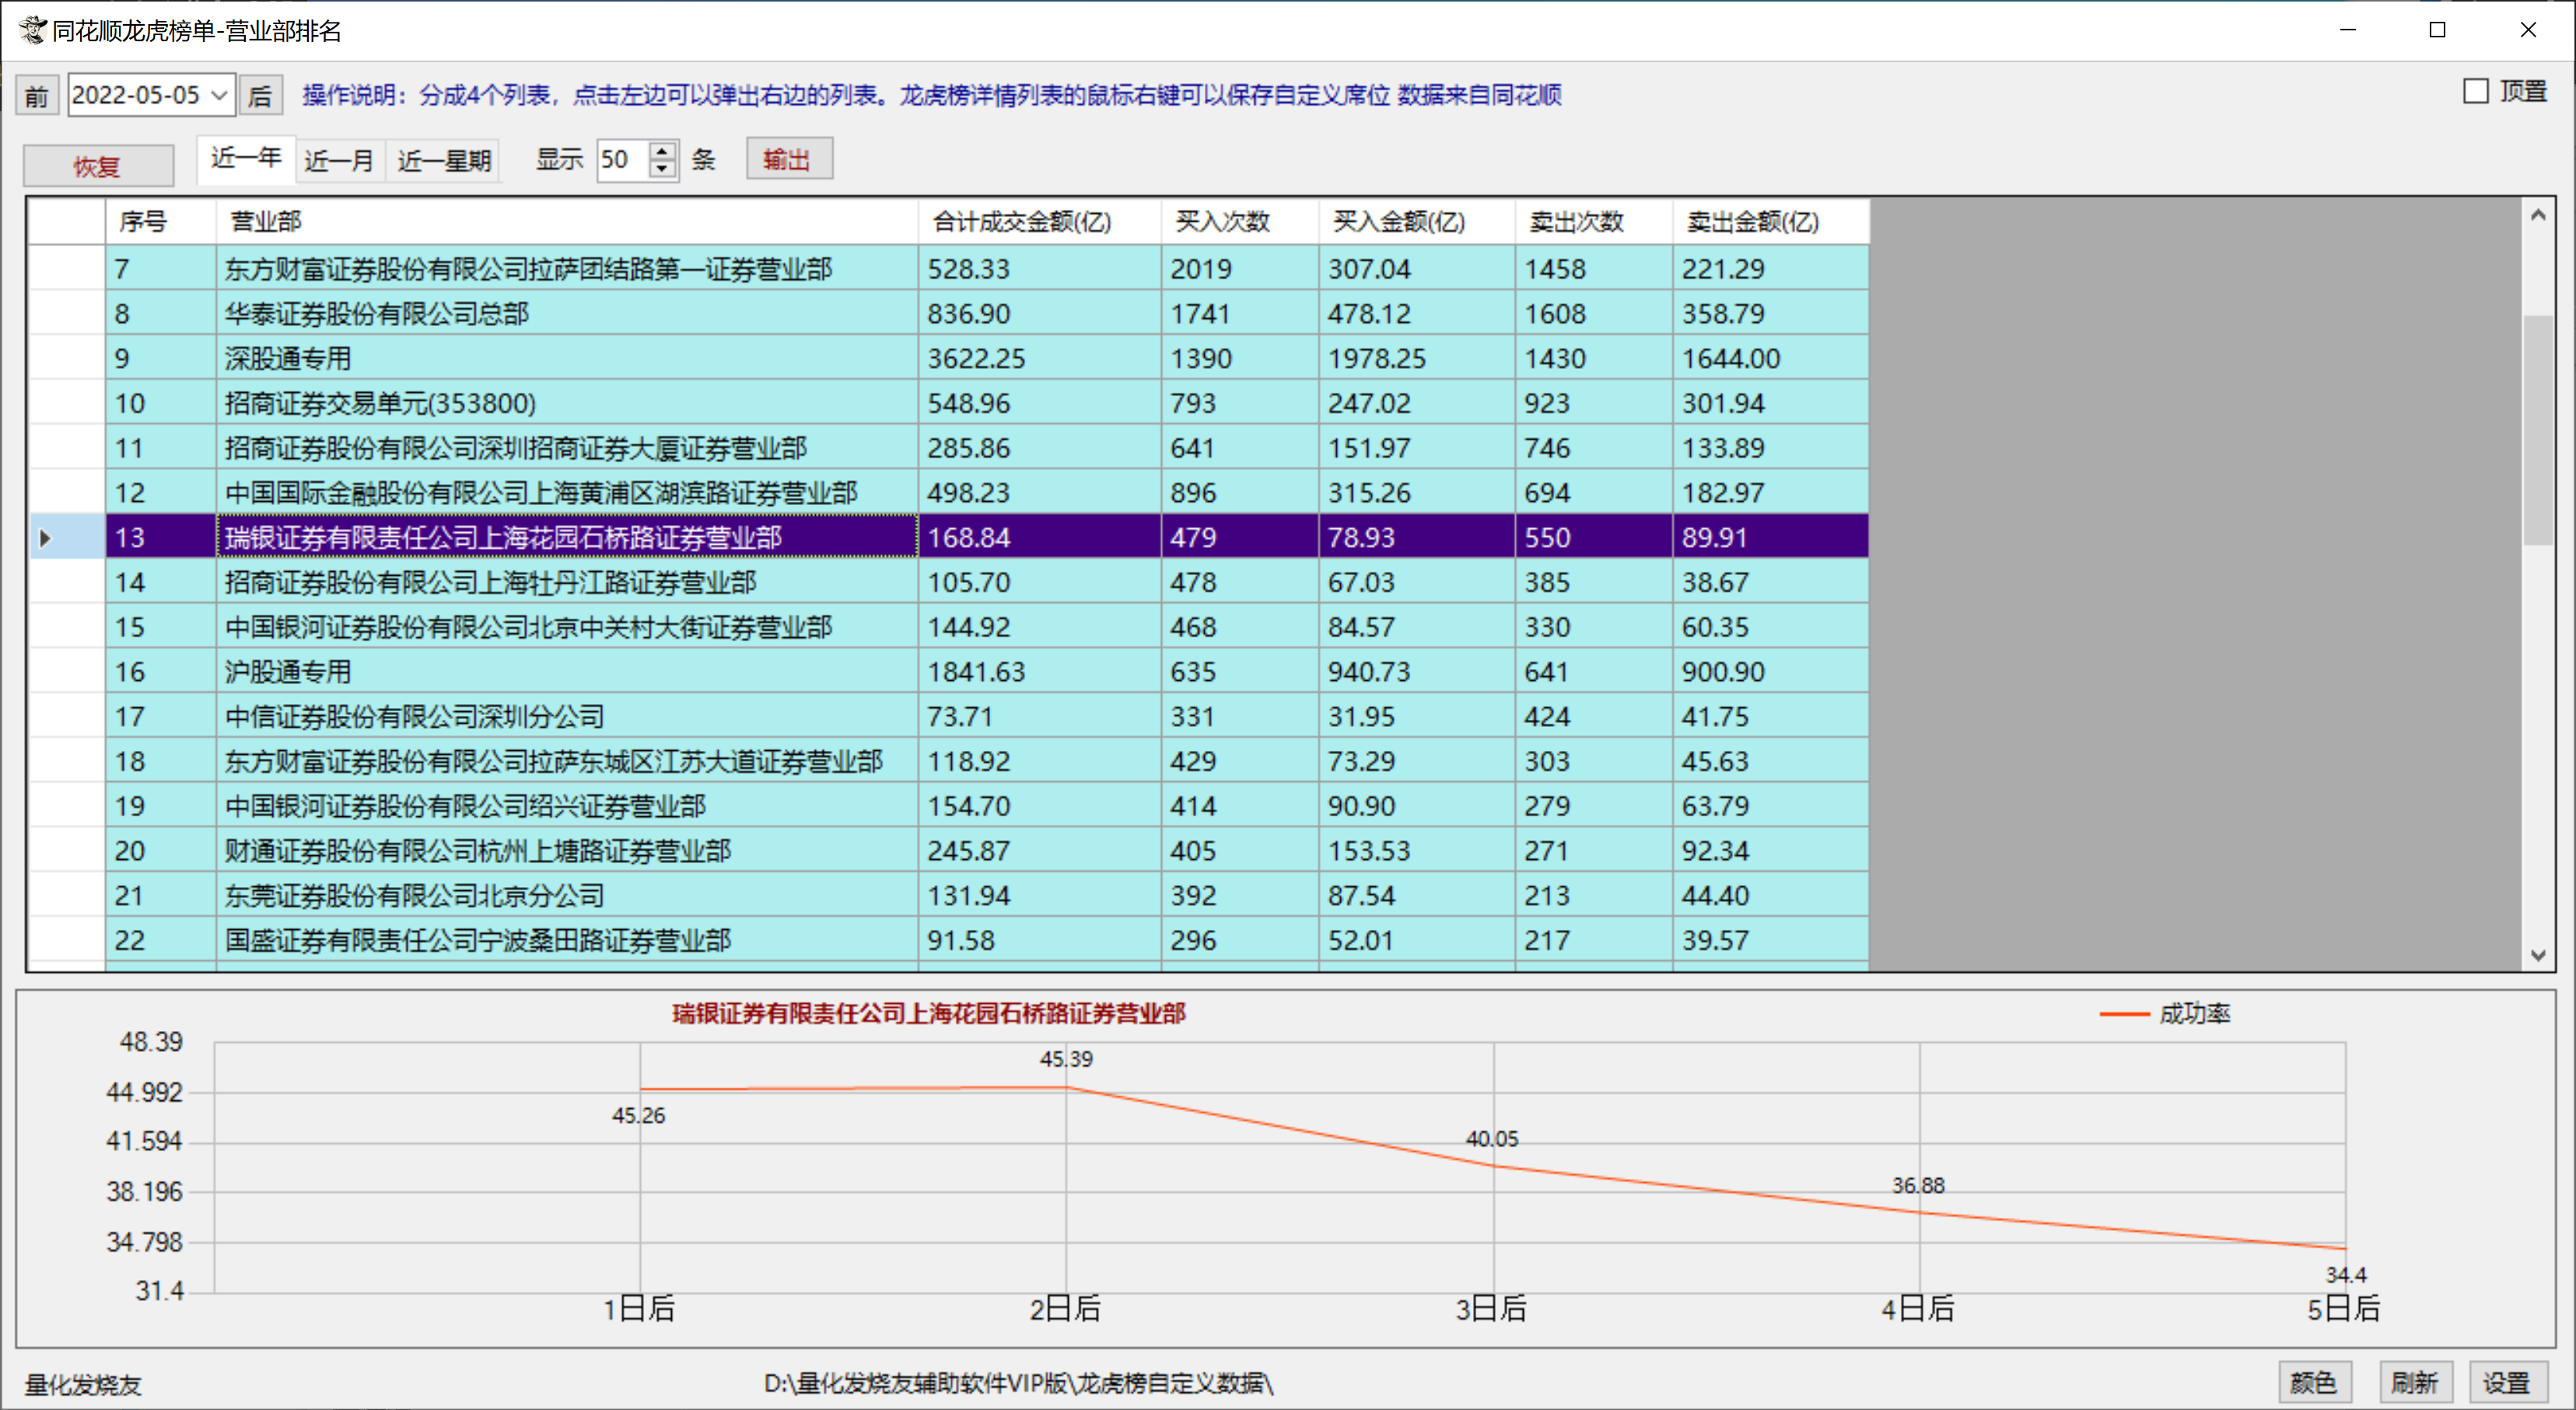Viewport: 2576px width, 1410px height.
Task: Switch to the 近一星期 tab
Action: [x=444, y=160]
